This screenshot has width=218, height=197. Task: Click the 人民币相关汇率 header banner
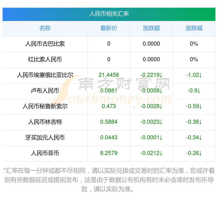click(109, 14)
